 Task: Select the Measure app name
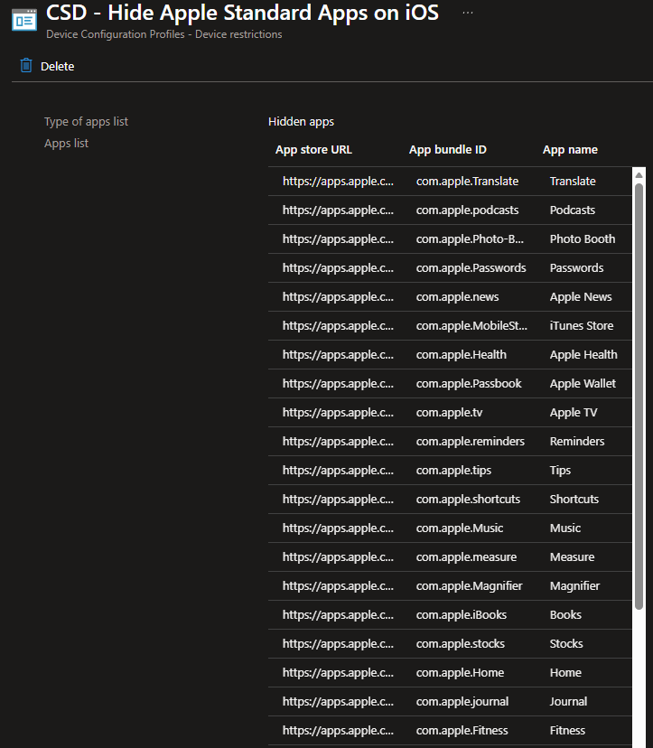[x=572, y=557]
